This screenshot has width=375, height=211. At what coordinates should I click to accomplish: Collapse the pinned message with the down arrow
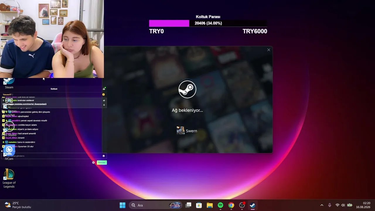click(104, 105)
